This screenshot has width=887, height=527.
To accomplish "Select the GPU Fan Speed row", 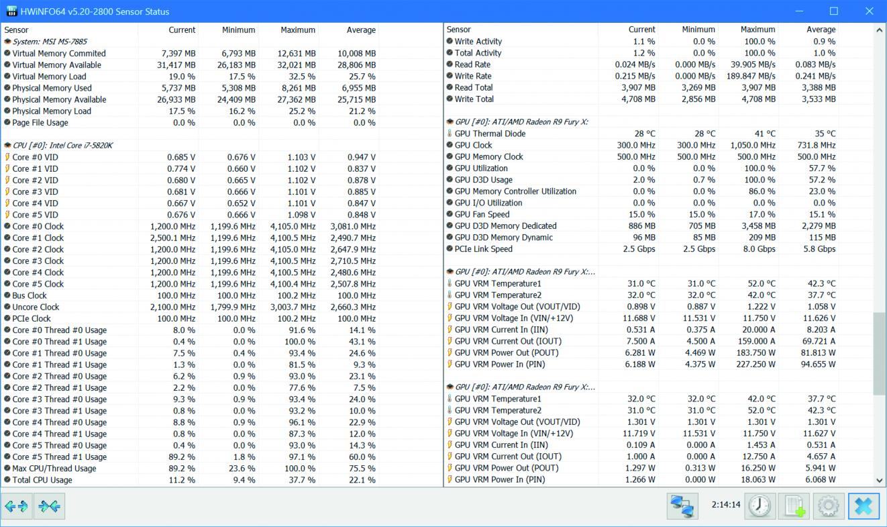I will click(641, 214).
